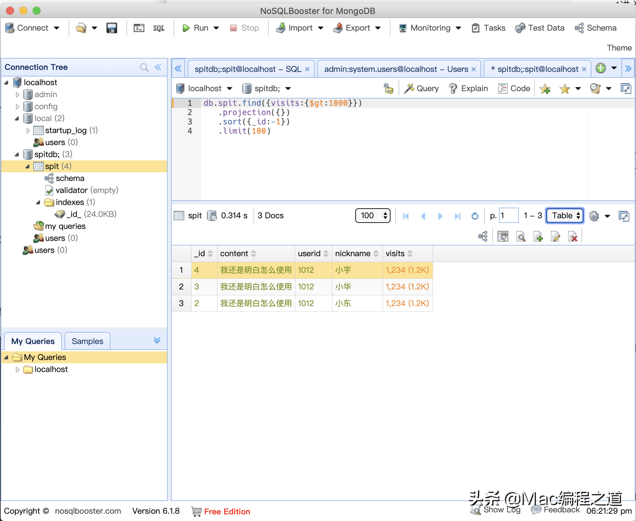Click the SQL query toolbar icon
The height and width of the screenshot is (521, 636).
tap(159, 28)
